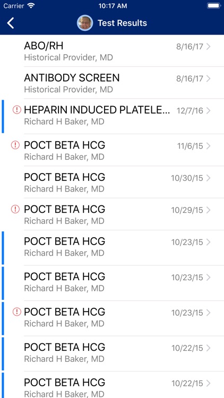
Task: Open chevron for 10/30/15 POCT Beta HCG
Action: click(209, 178)
